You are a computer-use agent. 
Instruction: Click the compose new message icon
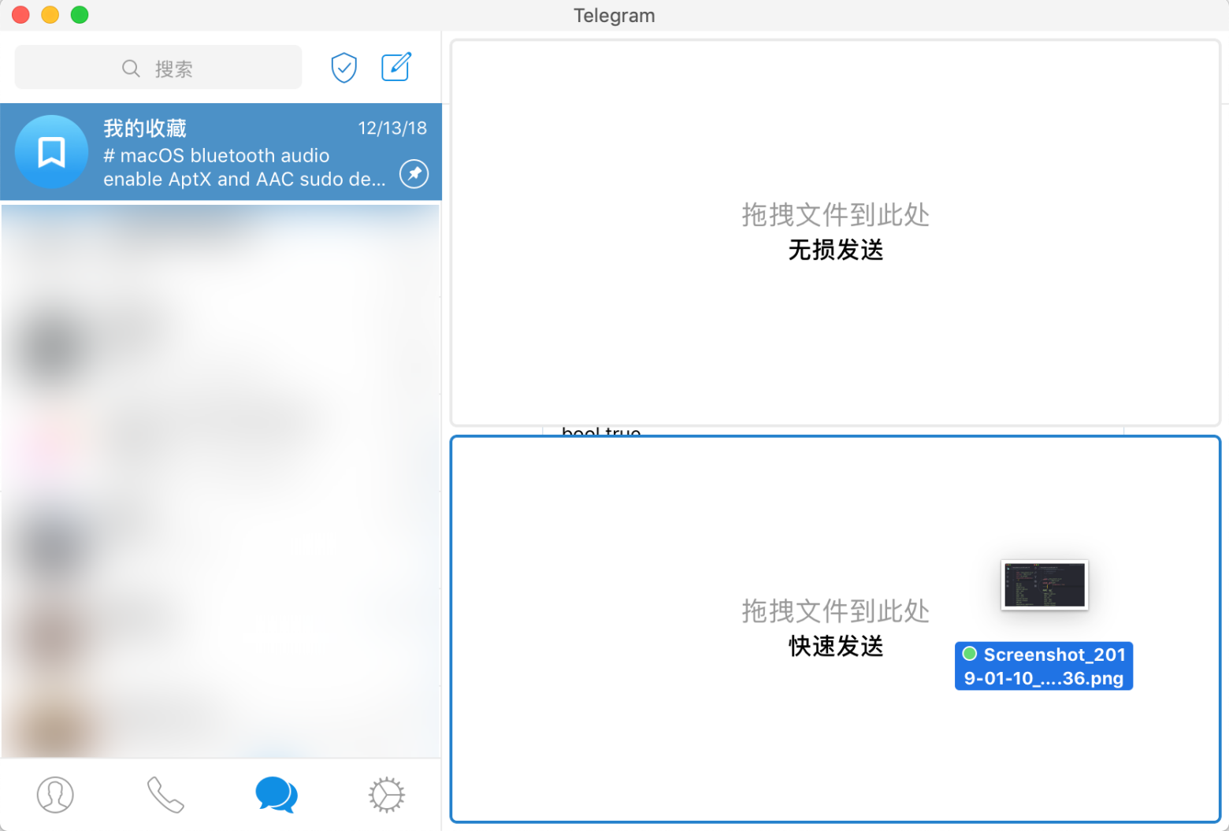point(396,67)
